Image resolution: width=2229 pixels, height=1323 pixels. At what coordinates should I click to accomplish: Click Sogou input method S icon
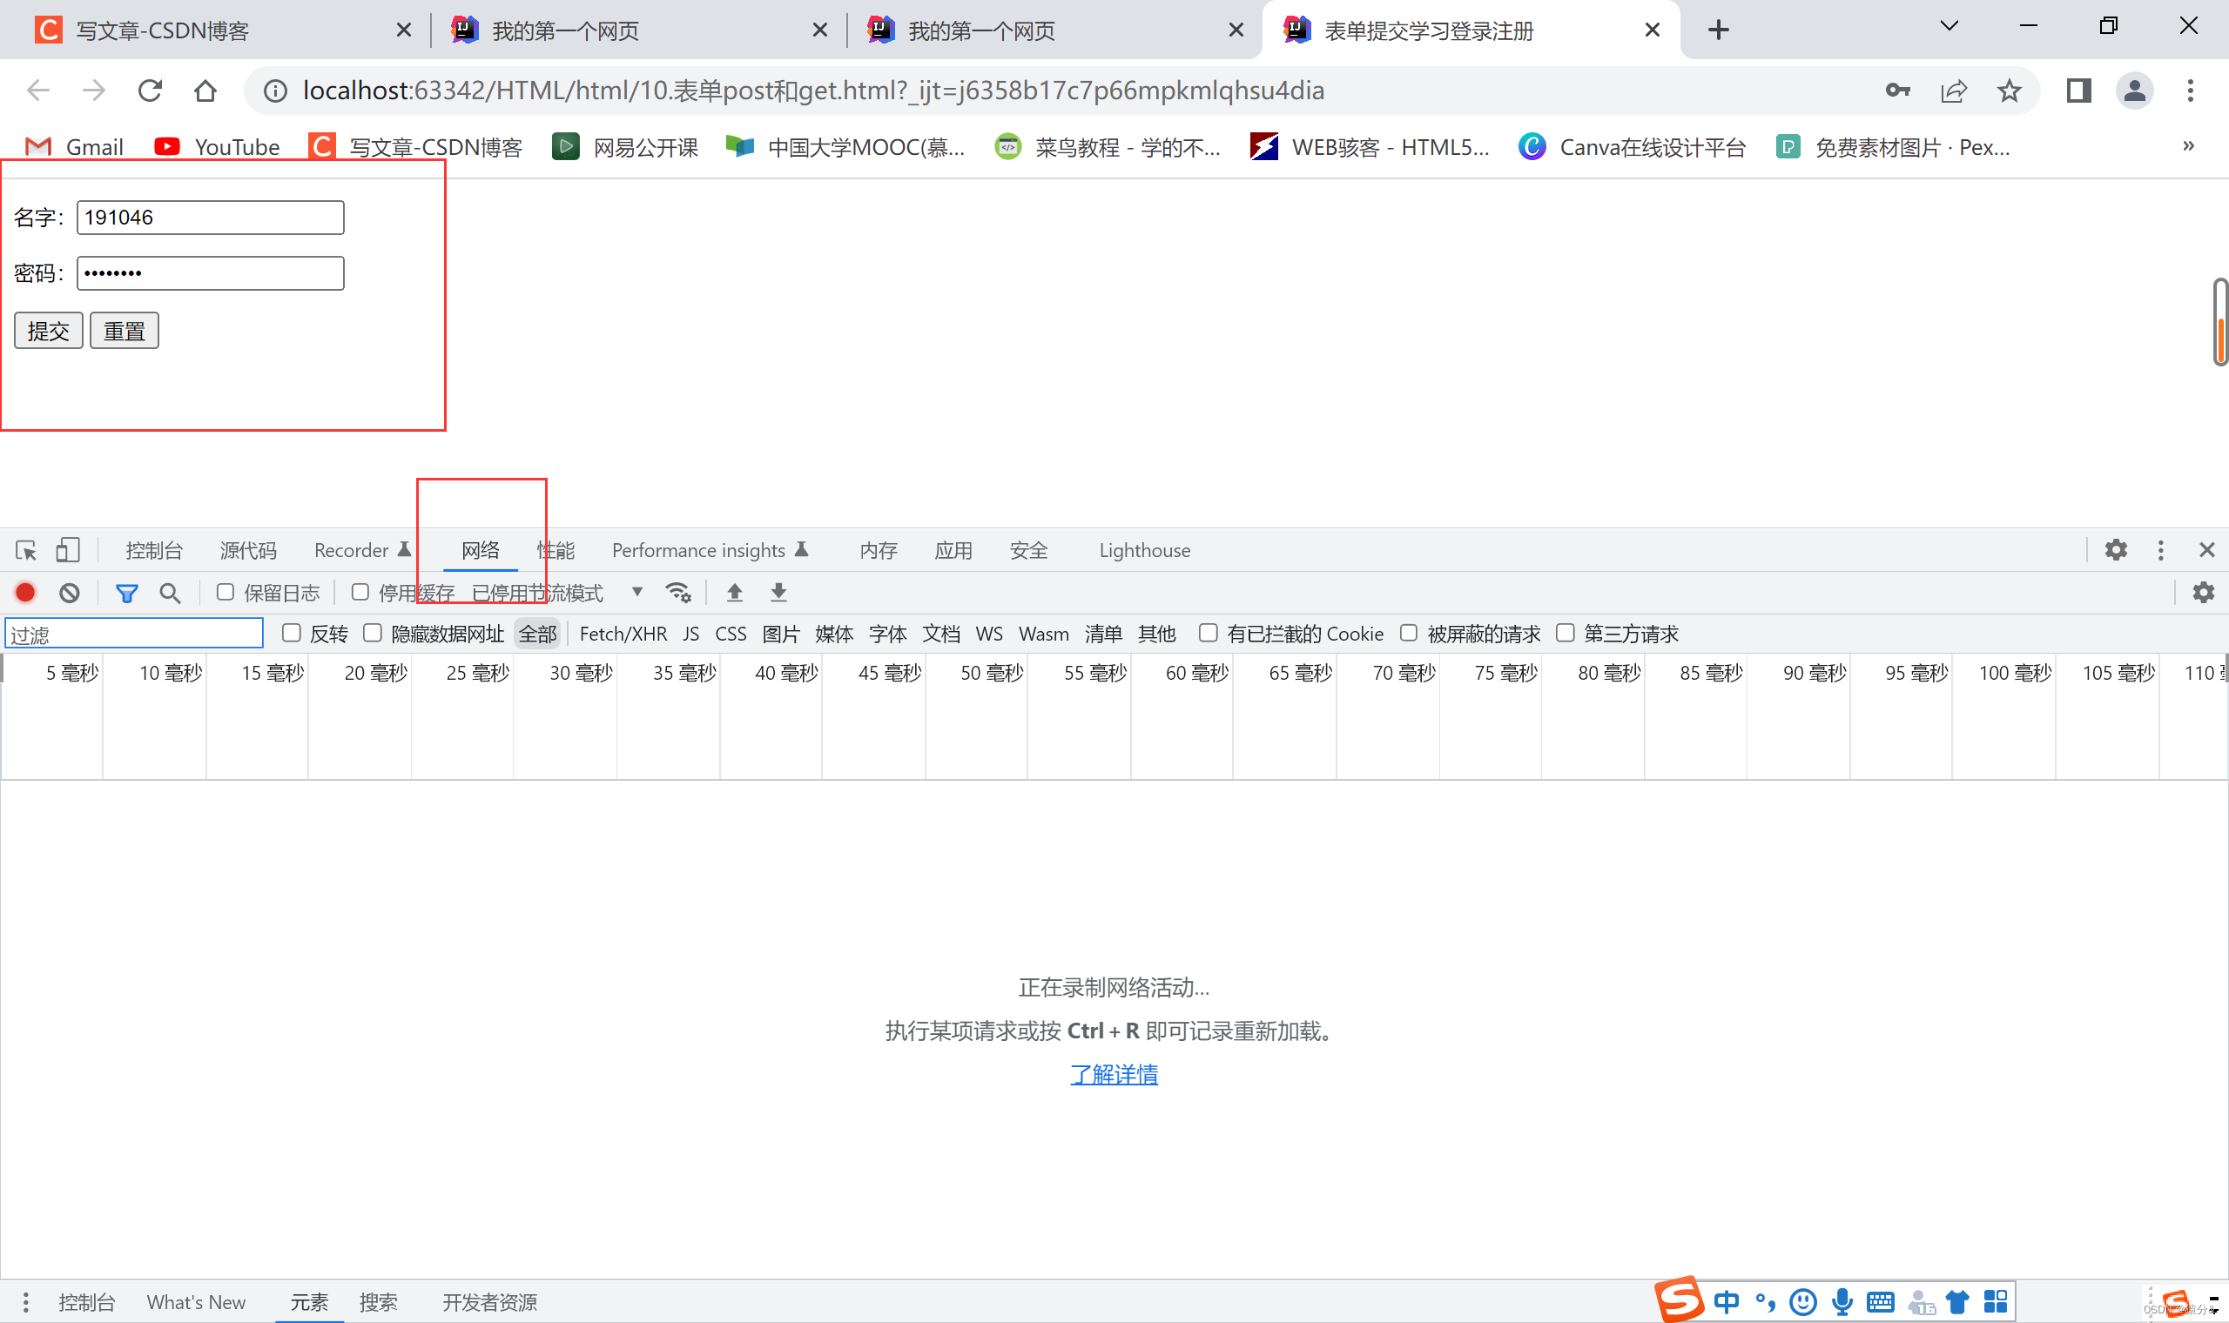[1680, 1299]
